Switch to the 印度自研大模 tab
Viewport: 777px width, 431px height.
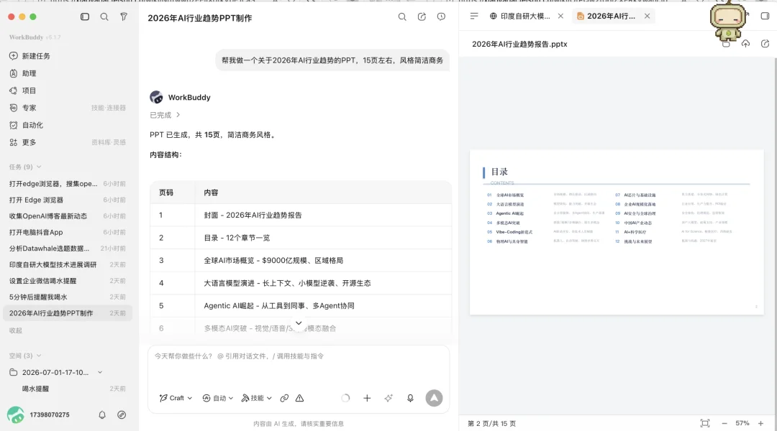pyautogui.click(x=525, y=17)
